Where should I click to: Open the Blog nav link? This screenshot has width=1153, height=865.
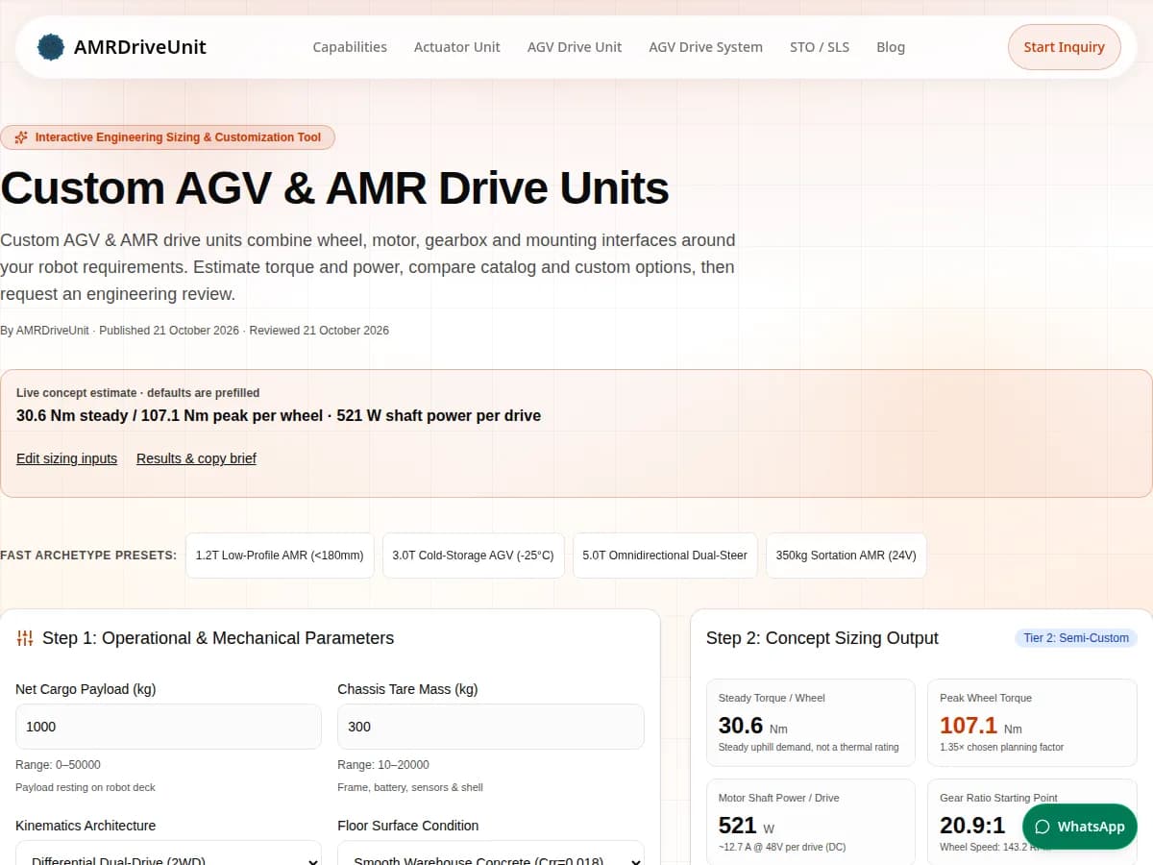(891, 47)
